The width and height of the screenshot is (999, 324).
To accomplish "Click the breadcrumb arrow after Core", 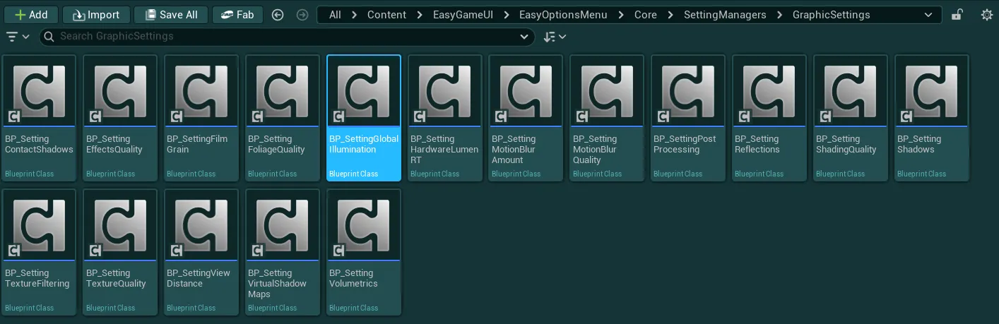I will pos(670,15).
